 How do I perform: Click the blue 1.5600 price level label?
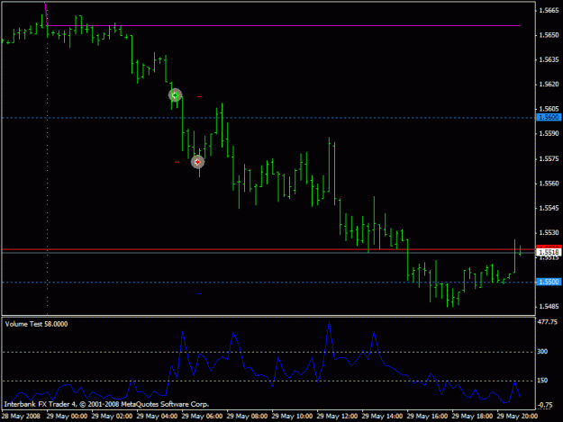click(549, 117)
